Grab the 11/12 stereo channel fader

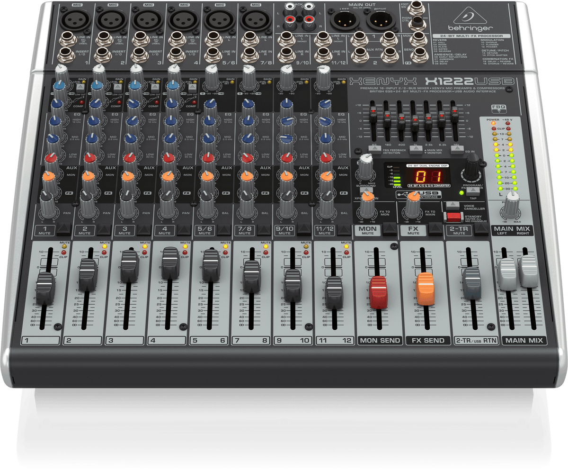point(334,292)
